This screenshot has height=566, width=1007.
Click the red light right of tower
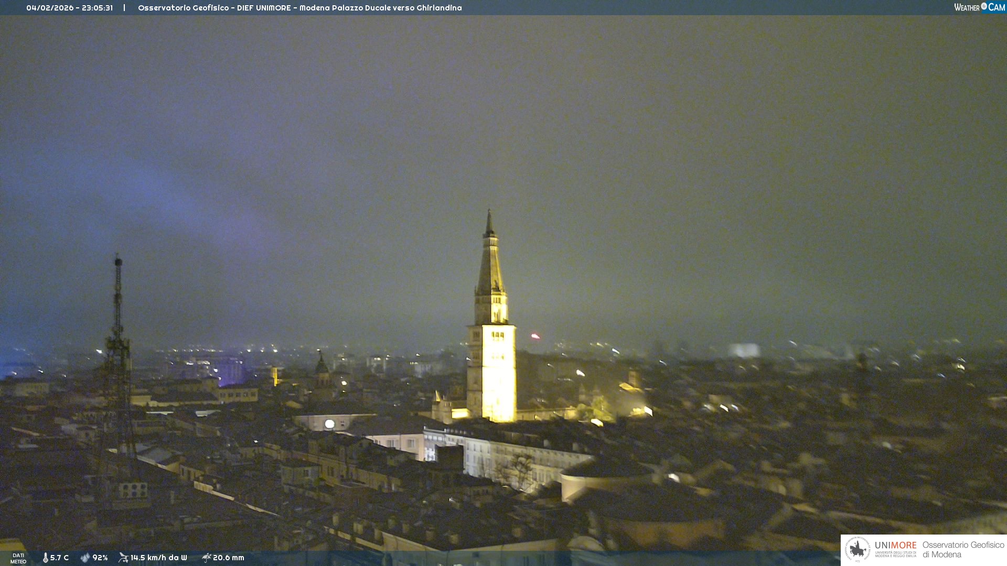pyautogui.click(x=535, y=336)
